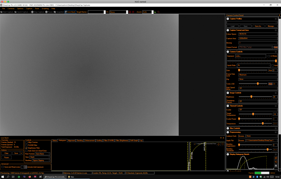The image size is (281, 179).
Task: Click the green image histogram icon
Action: [155, 12]
